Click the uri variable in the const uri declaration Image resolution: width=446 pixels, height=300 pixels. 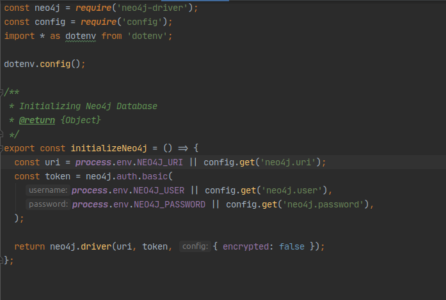pos(52,162)
